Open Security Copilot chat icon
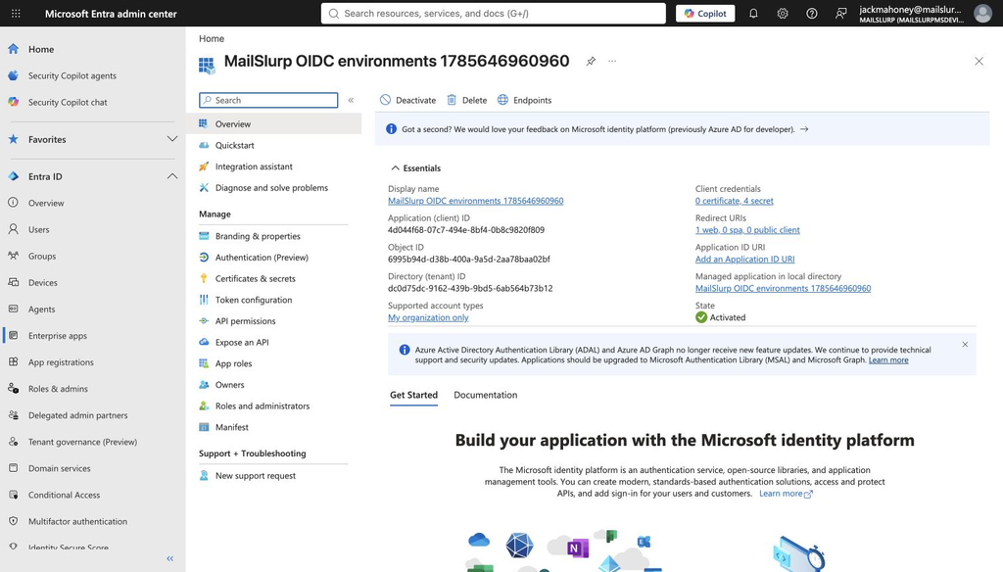 (x=14, y=102)
